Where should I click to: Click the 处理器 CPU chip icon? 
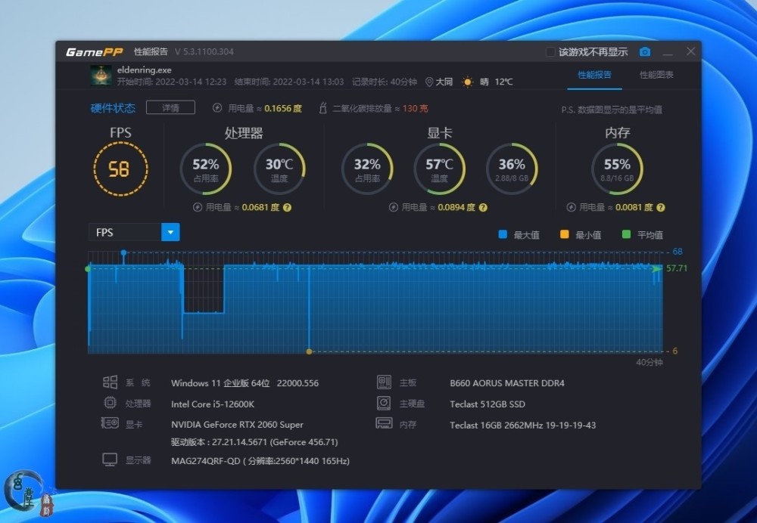[110, 403]
